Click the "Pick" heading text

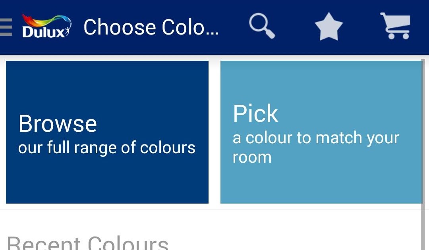(x=255, y=114)
